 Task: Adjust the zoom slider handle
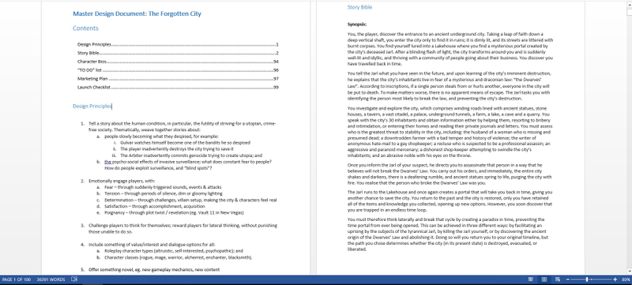pyautogui.click(x=587, y=279)
